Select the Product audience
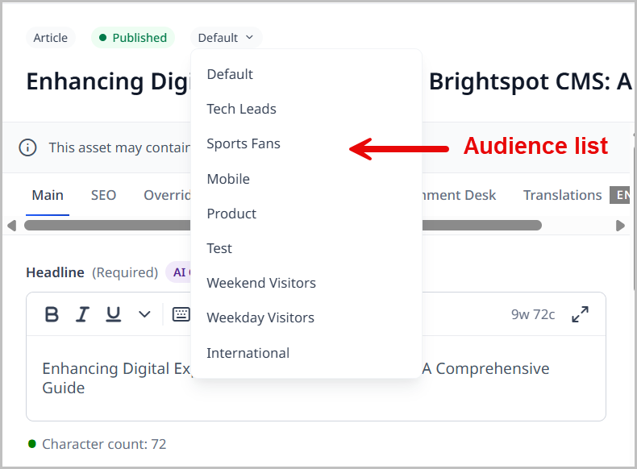 tap(306, 214)
